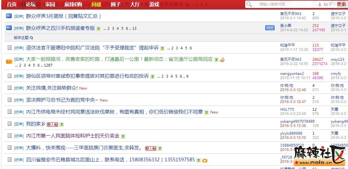Click the search magnifier icon
Screen dimensions: 348x169
tap(249, 4)
